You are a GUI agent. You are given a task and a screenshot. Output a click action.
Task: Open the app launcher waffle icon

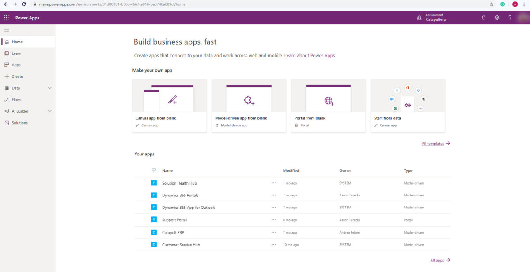pyautogui.click(x=6, y=18)
